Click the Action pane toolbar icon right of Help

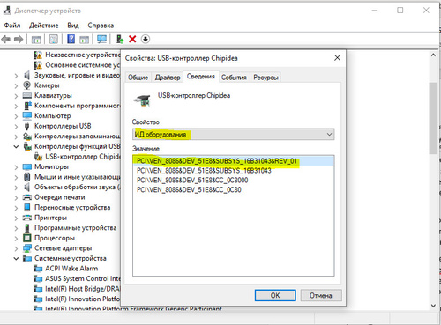[84, 39]
